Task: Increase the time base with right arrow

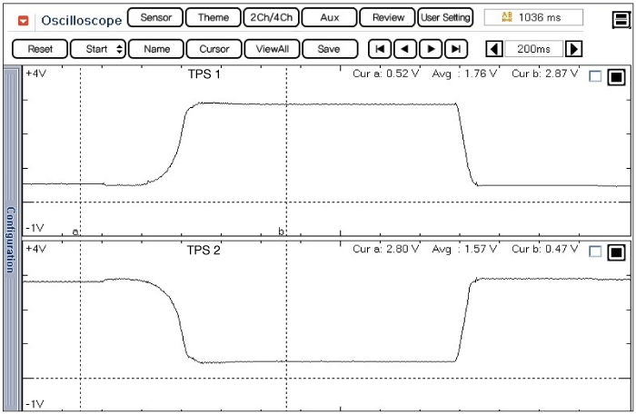Action: (573, 49)
